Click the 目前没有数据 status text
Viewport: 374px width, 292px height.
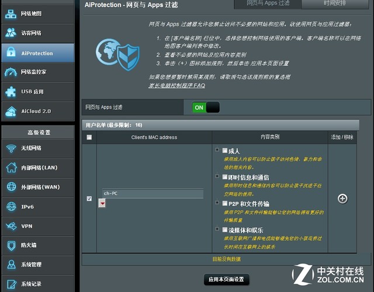click(226, 259)
